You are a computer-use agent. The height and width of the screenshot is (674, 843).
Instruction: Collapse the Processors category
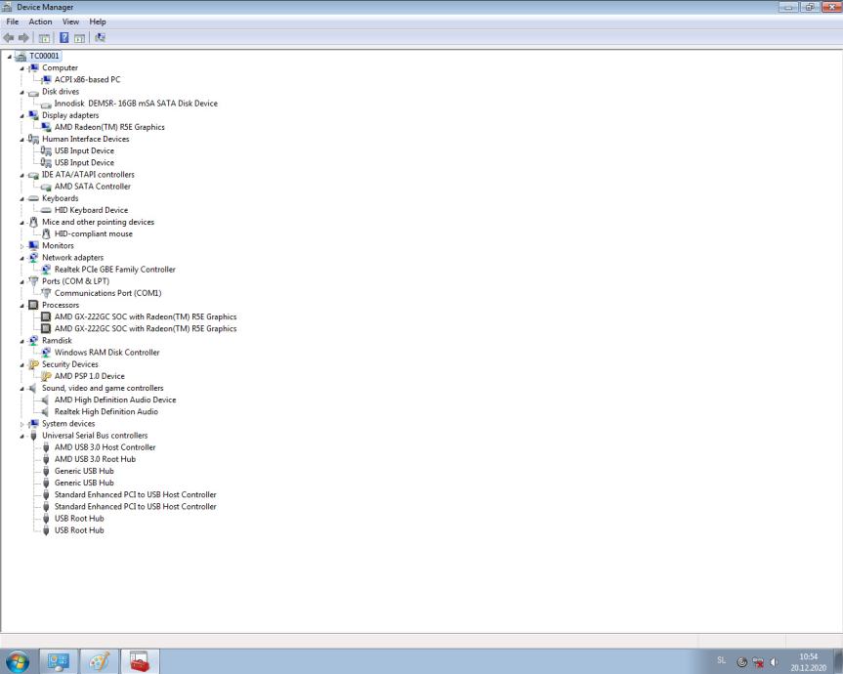22,305
